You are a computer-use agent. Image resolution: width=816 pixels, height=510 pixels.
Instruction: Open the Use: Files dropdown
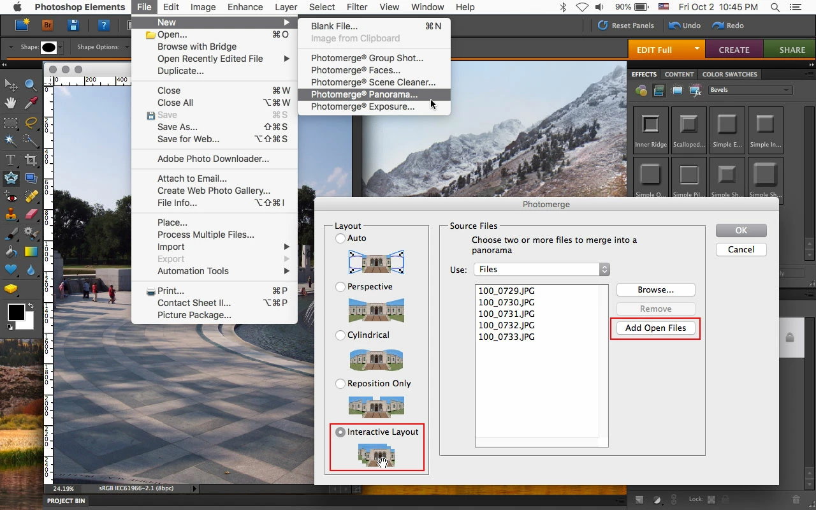pyautogui.click(x=542, y=269)
